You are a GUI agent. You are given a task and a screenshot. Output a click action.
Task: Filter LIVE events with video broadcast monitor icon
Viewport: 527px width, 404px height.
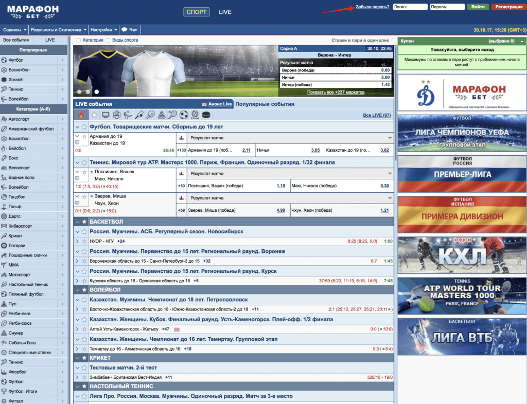(105, 115)
